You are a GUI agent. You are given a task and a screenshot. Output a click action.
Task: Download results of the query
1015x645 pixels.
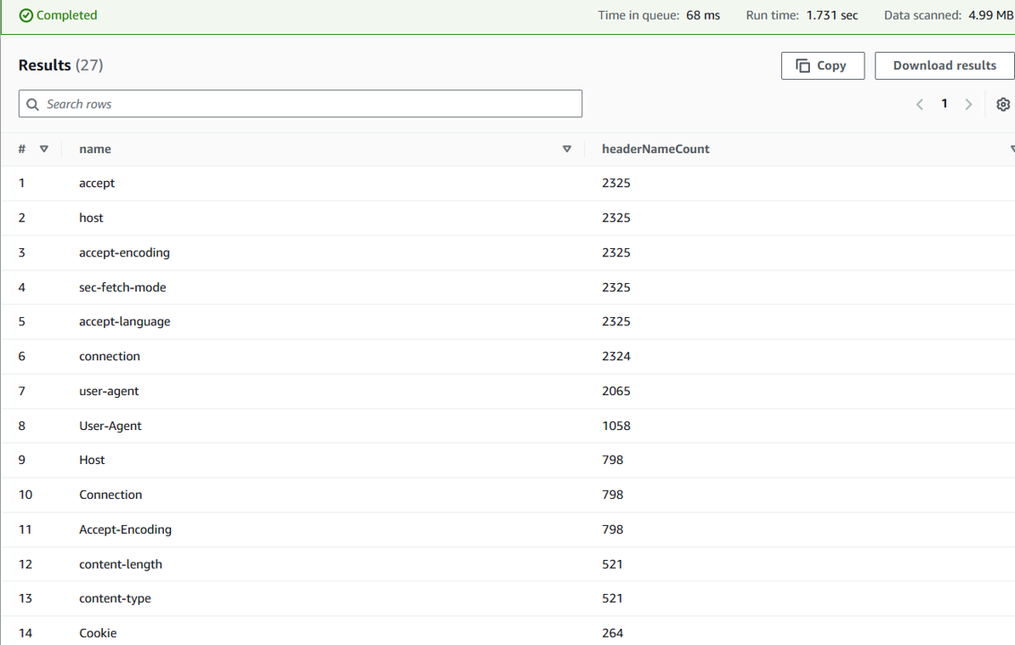tap(944, 65)
